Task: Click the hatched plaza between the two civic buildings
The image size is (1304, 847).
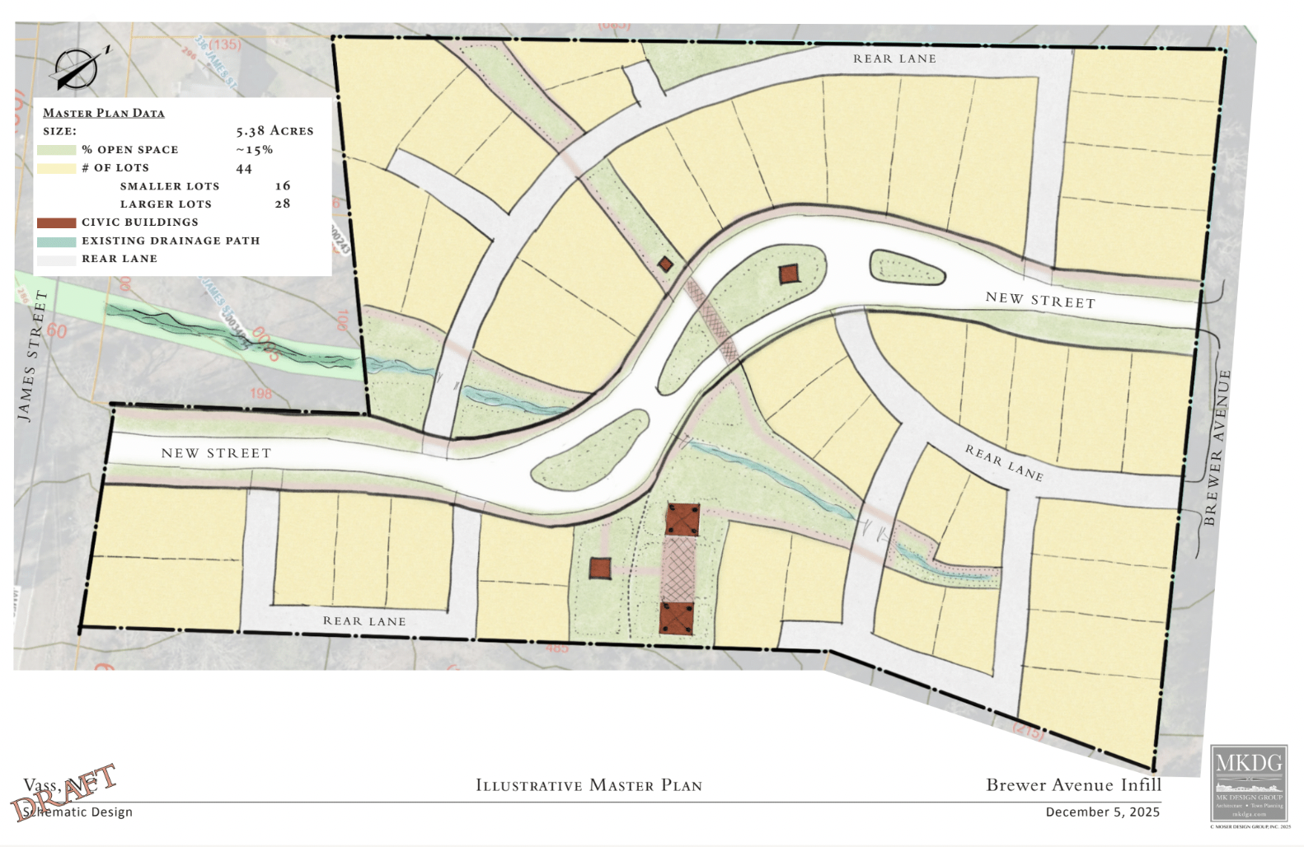Action: pos(679,569)
